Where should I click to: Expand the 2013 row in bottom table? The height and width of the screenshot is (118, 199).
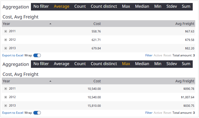point(6,106)
